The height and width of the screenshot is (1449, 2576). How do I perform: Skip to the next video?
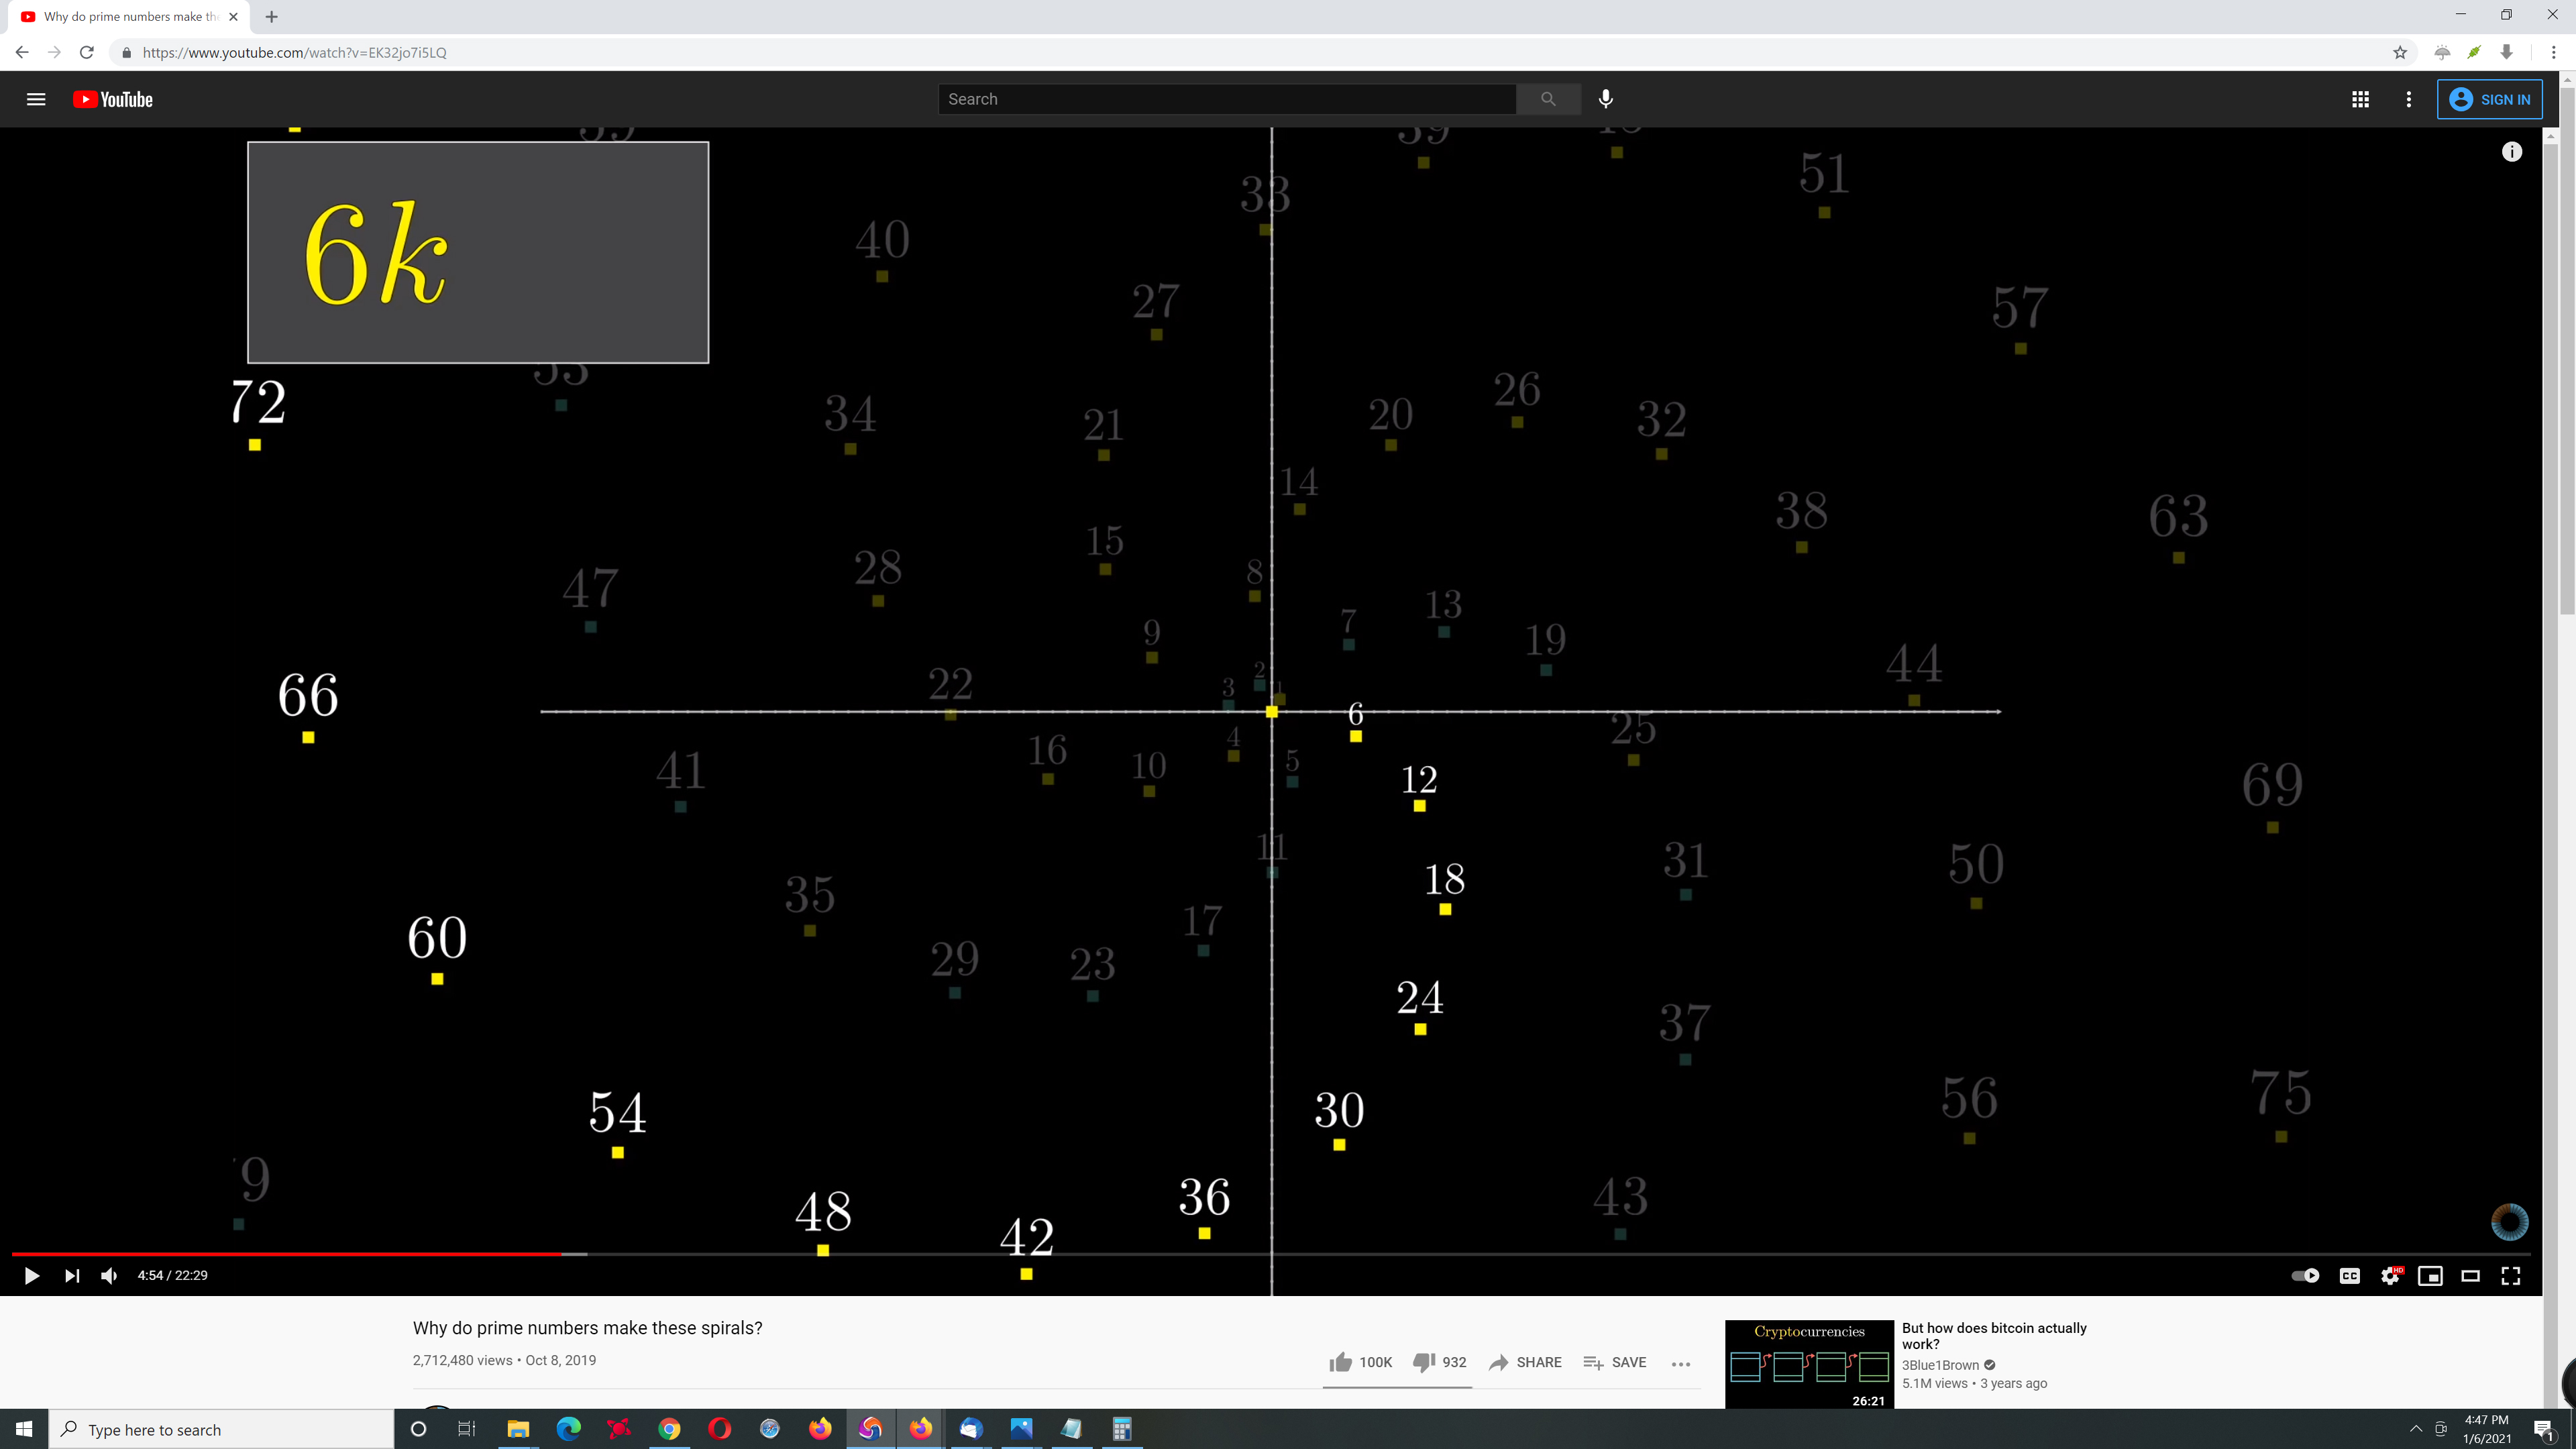point(72,1275)
